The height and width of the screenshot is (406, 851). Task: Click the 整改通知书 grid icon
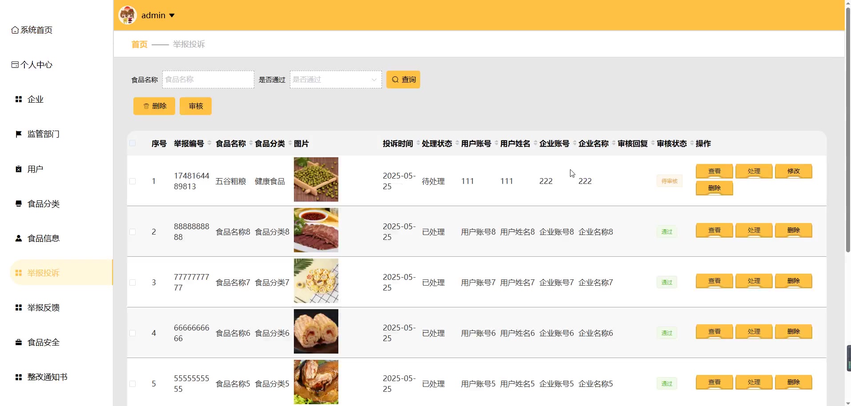[x=19, y=377]
